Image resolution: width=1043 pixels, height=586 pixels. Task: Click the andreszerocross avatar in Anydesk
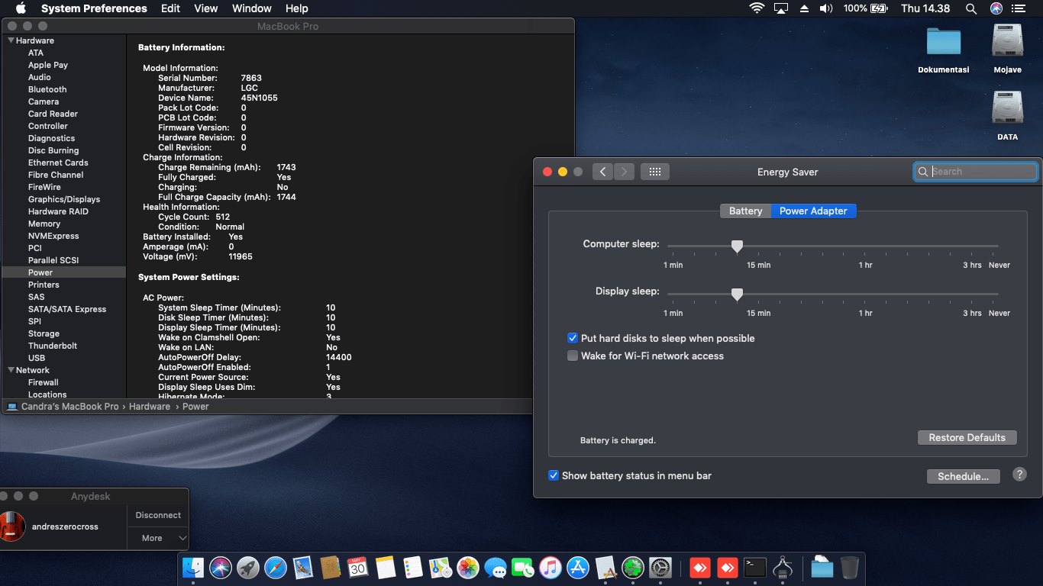[13, 526]
